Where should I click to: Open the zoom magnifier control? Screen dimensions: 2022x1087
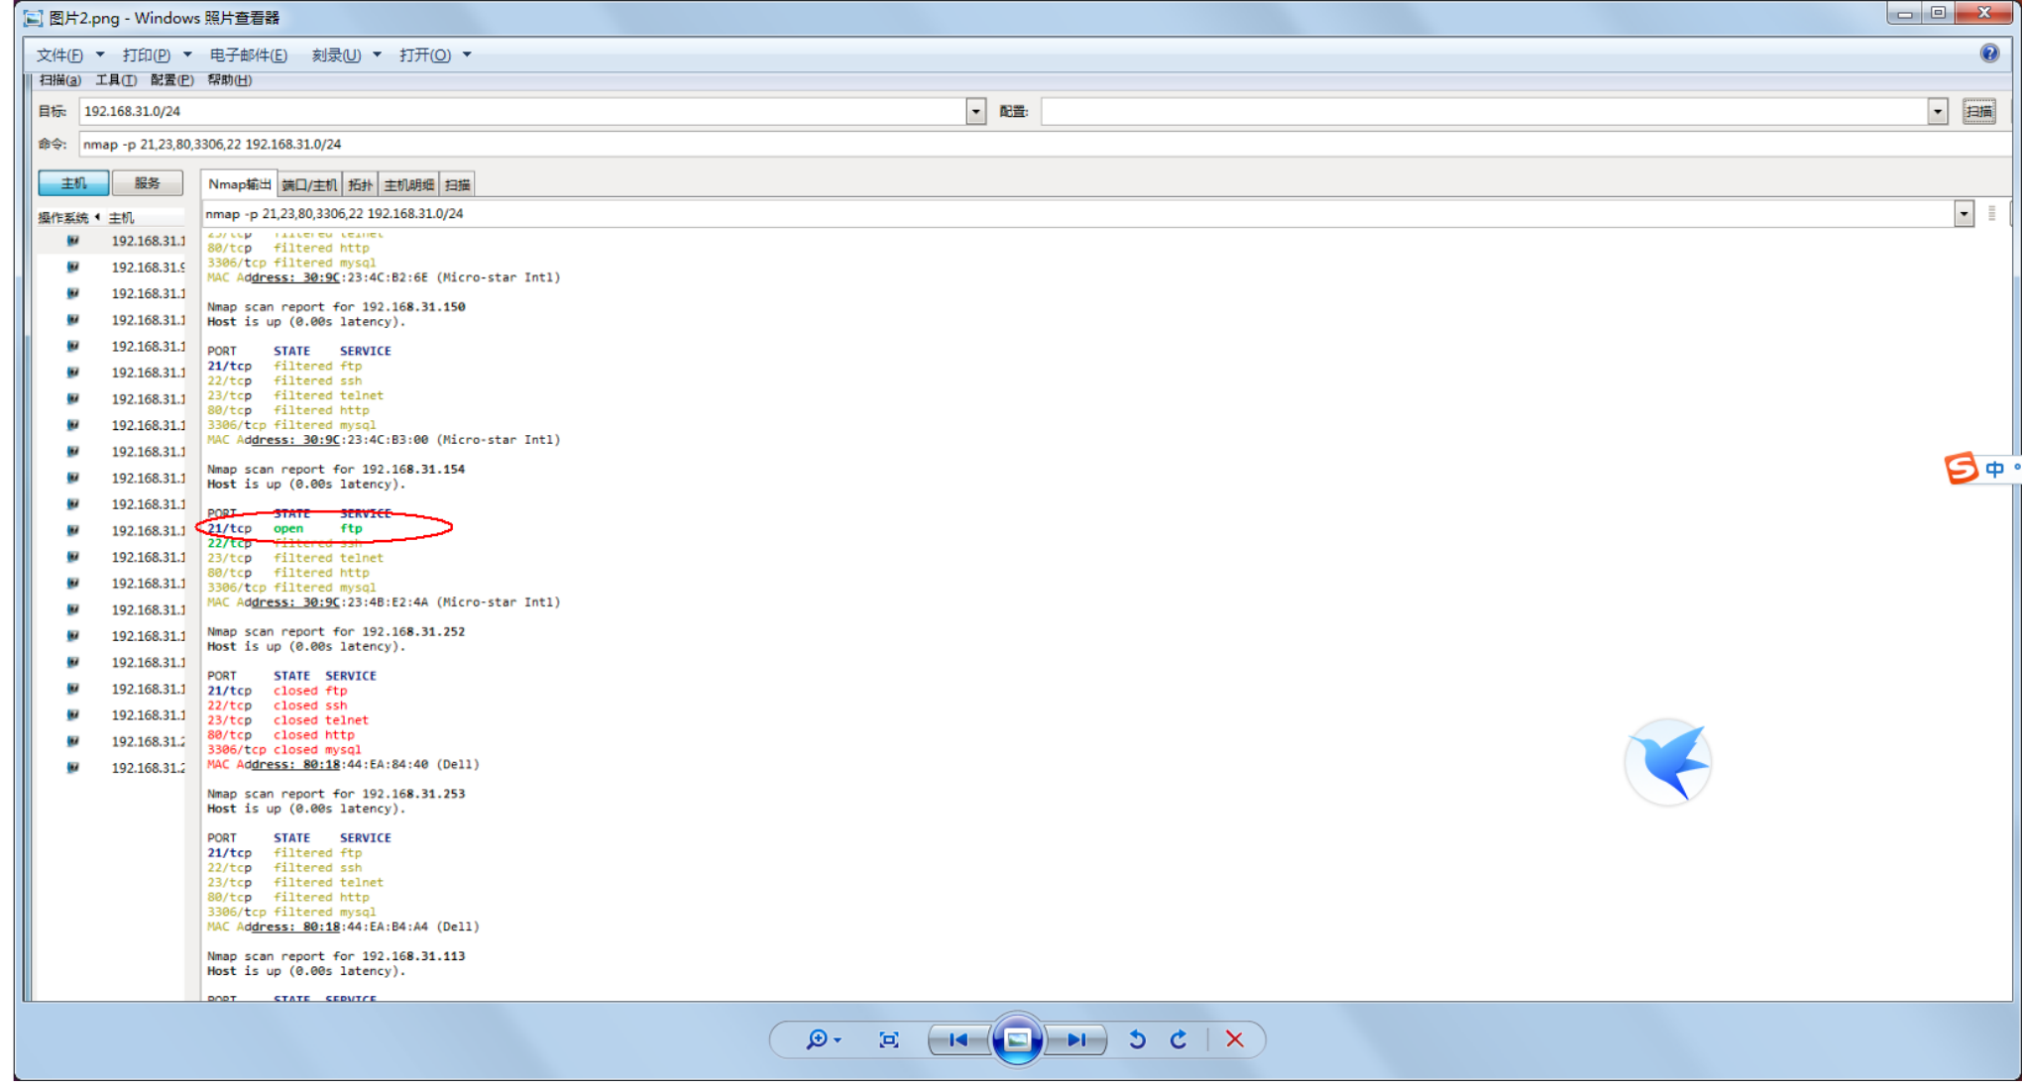coord(819,1039)
